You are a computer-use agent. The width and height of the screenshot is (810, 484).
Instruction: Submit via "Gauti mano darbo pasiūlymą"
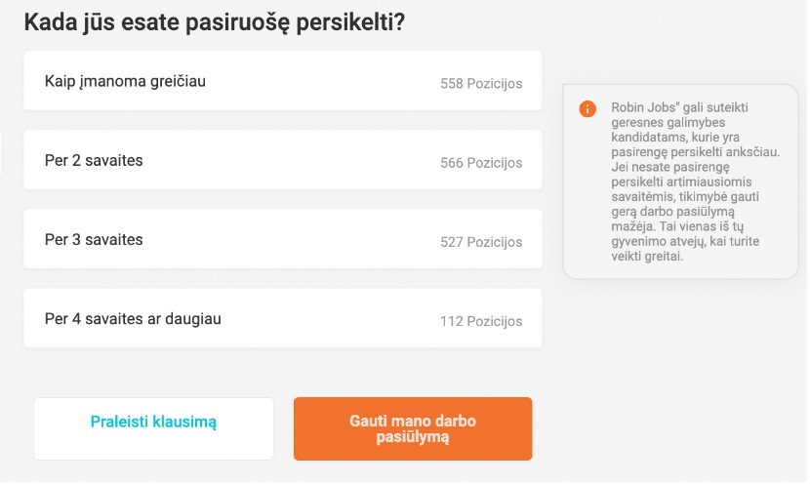coord(413,428)
